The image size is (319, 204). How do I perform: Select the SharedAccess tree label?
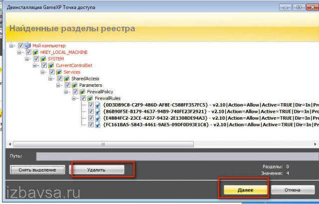(x=85, y=79)
